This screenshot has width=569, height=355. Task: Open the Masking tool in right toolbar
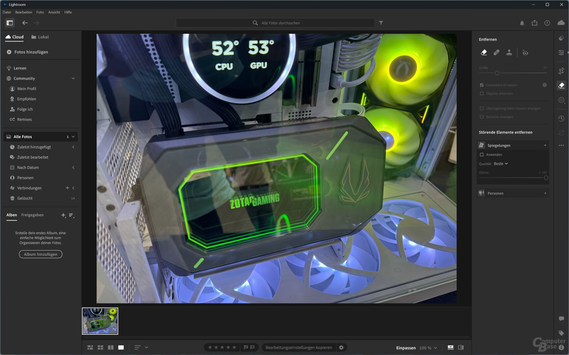(561, 100)
